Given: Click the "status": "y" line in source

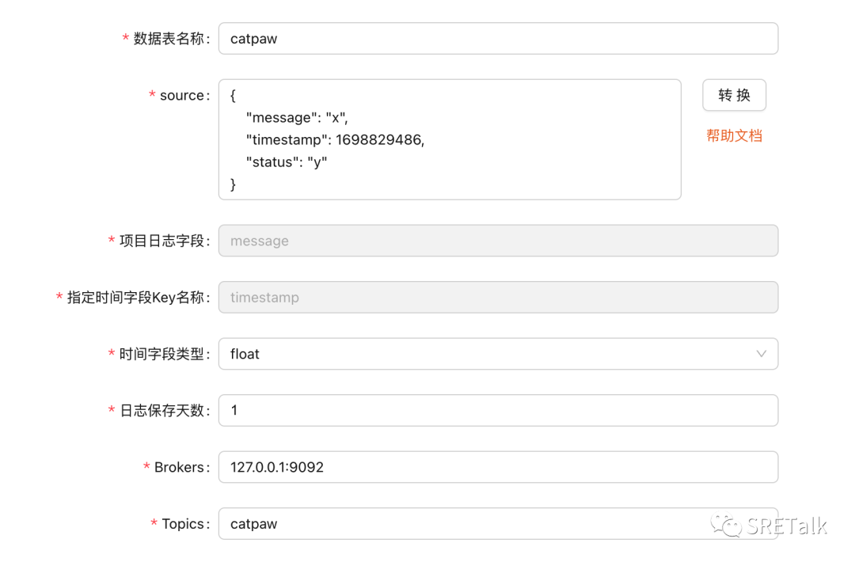Looking at the screenshot, I should (x=287, y=162).
